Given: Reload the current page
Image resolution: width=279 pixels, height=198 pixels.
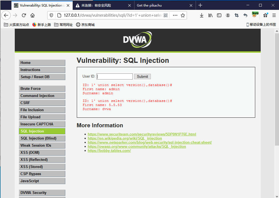Looking at the screenshot, I should coord(24,15).
